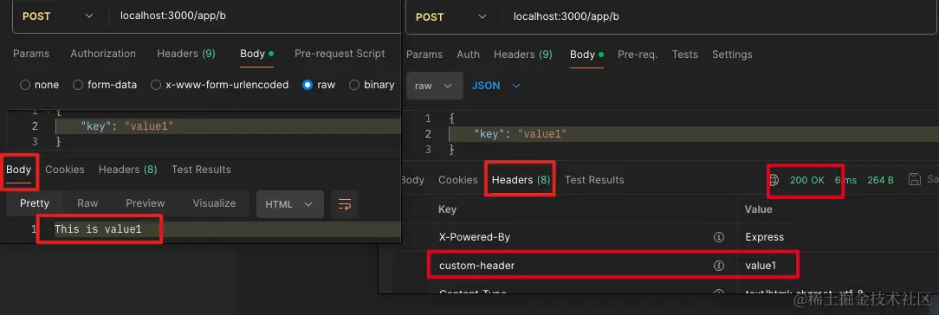Select the binary radio button
939x315 pixels.
354,85
